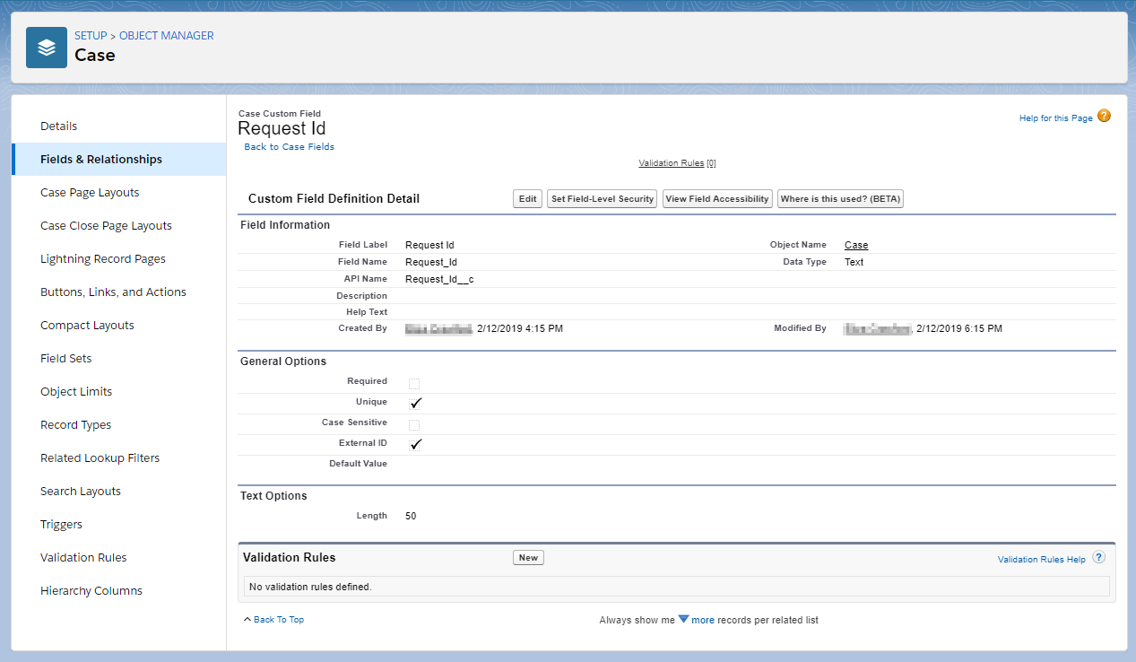Viewport: 1136px width, 662px height.
Task: Enable the Case Sensitive checkbox
Action: coord(414,423)
